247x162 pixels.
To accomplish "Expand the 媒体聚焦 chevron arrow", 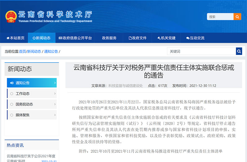I will (x=55, y=115).
